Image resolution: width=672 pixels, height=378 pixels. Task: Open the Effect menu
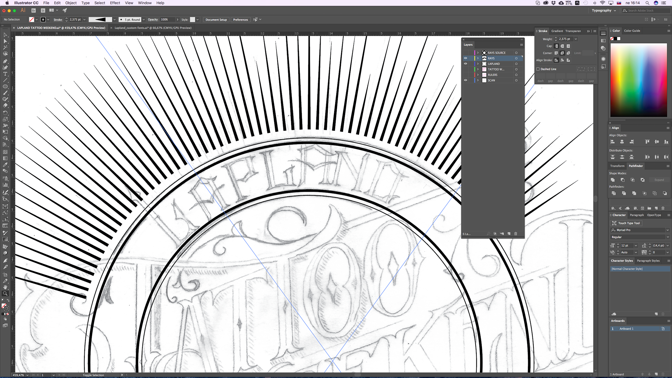(115, 3)
